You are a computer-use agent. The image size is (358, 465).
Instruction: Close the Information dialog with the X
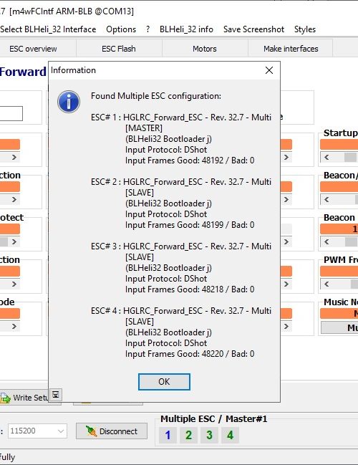click(x=269, y=70)
